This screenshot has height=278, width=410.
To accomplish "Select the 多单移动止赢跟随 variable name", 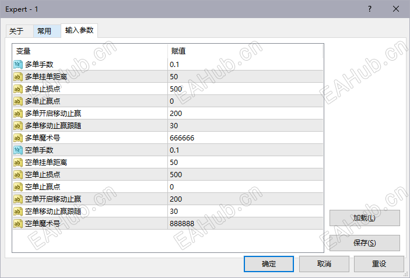I will pyautogui.click(x=53, y=126).
